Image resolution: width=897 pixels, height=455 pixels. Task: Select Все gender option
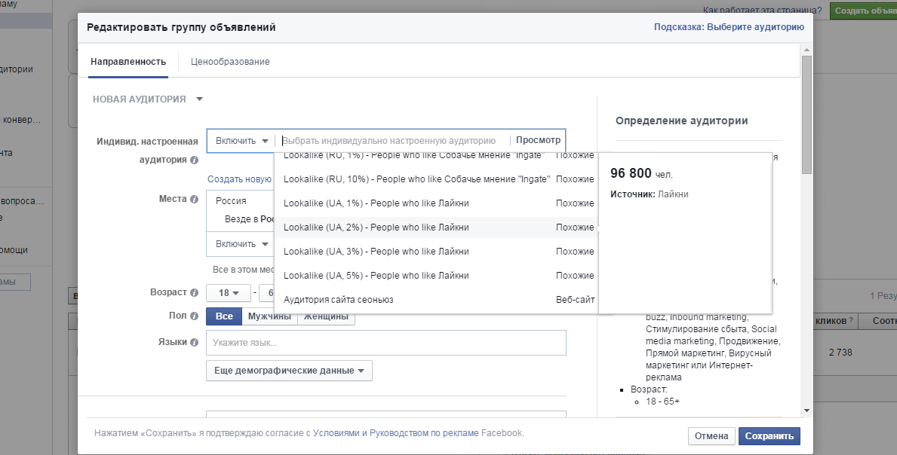tap(224, 316)
